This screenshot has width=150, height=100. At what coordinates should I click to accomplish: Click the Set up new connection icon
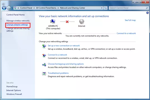(44, 46)
